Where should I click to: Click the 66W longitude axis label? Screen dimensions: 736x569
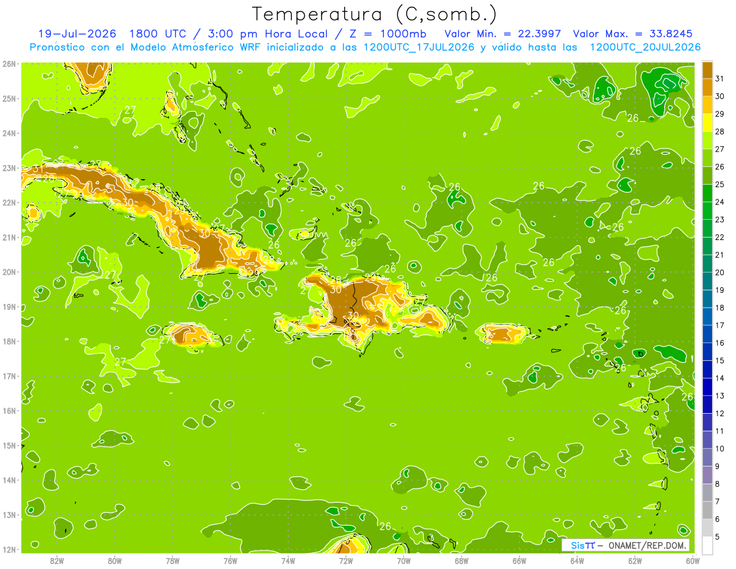(x=519, y=560)
